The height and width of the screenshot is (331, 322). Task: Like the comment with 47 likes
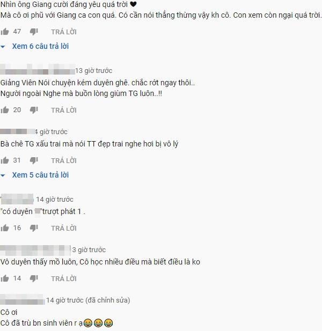[5, 32]
